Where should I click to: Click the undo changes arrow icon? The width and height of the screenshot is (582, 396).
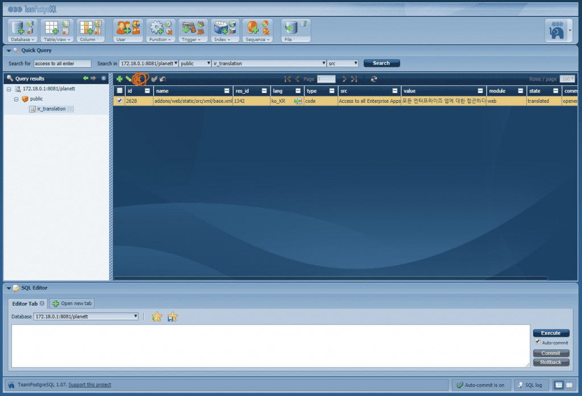(163, 78)
